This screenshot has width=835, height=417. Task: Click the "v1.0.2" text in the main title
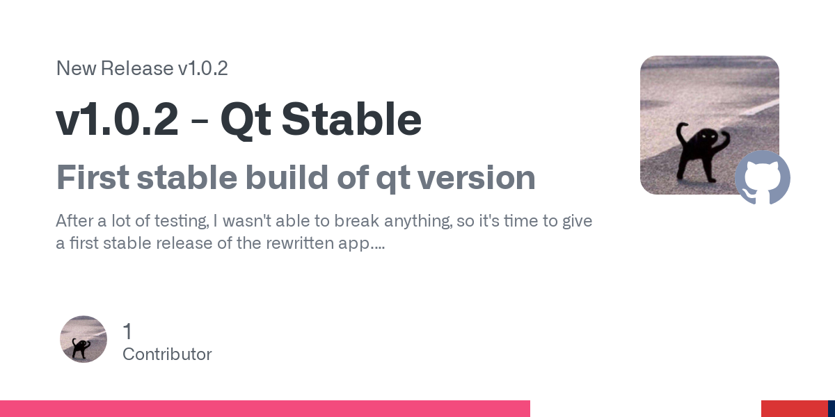[118, 119]
